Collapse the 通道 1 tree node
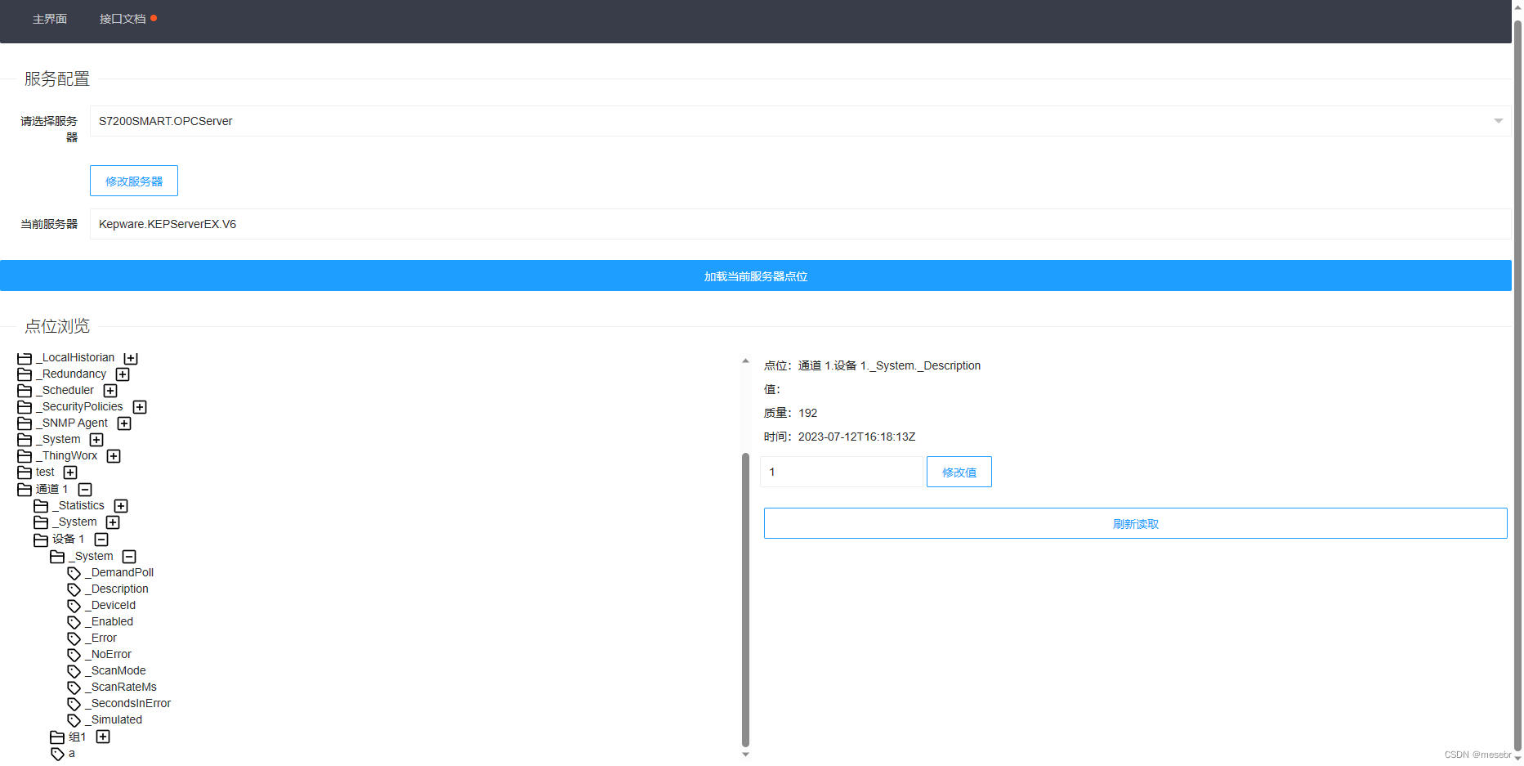 84,489
